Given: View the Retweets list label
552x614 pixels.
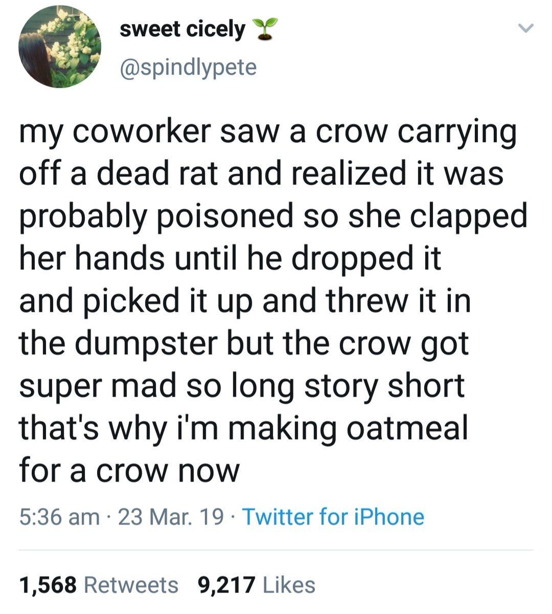Looking at the screenshot, I should tap(131, 585).
